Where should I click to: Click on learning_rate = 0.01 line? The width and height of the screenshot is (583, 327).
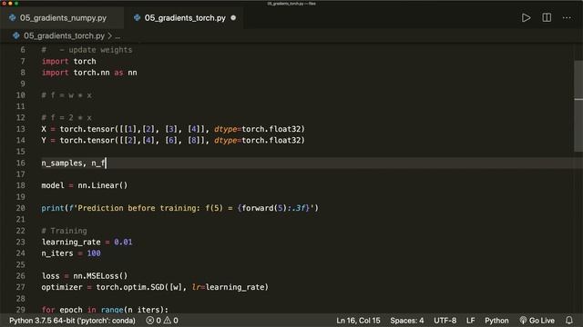(x=87, y=243)
